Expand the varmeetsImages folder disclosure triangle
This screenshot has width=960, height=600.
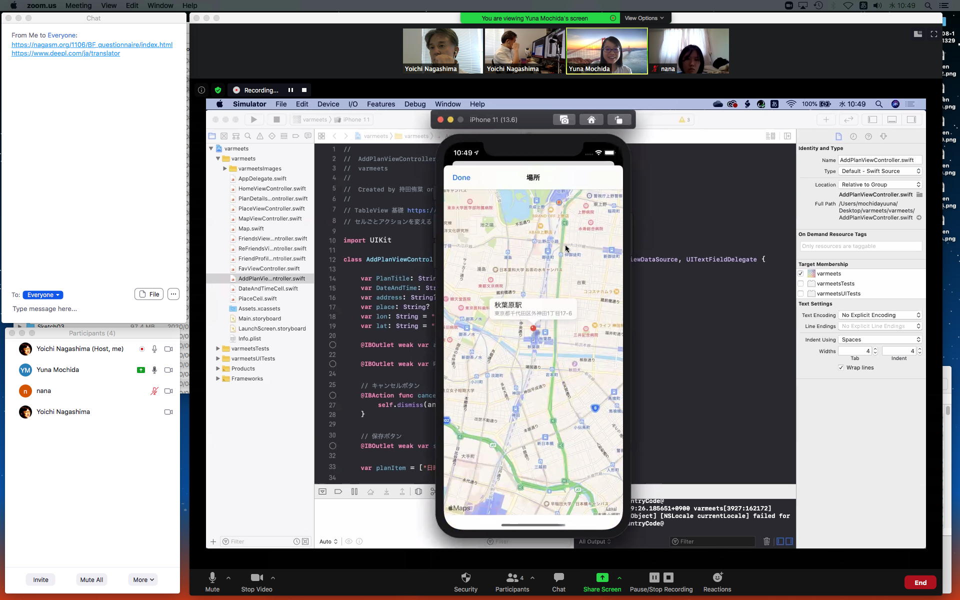(x=225, y=168)
